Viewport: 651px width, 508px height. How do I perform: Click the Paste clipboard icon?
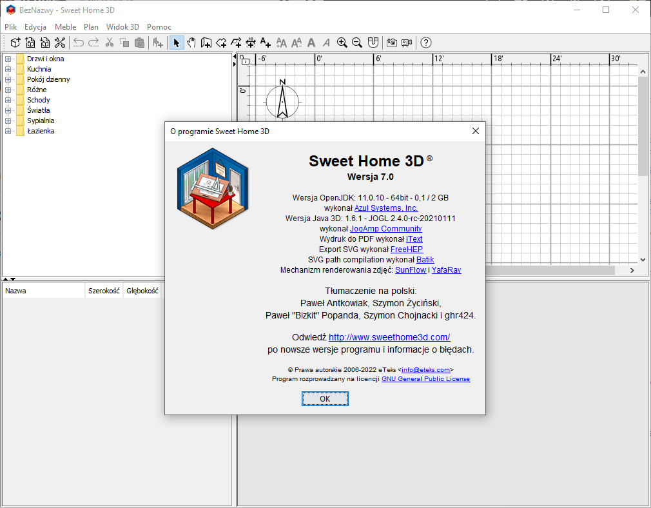tap(139, 43)
